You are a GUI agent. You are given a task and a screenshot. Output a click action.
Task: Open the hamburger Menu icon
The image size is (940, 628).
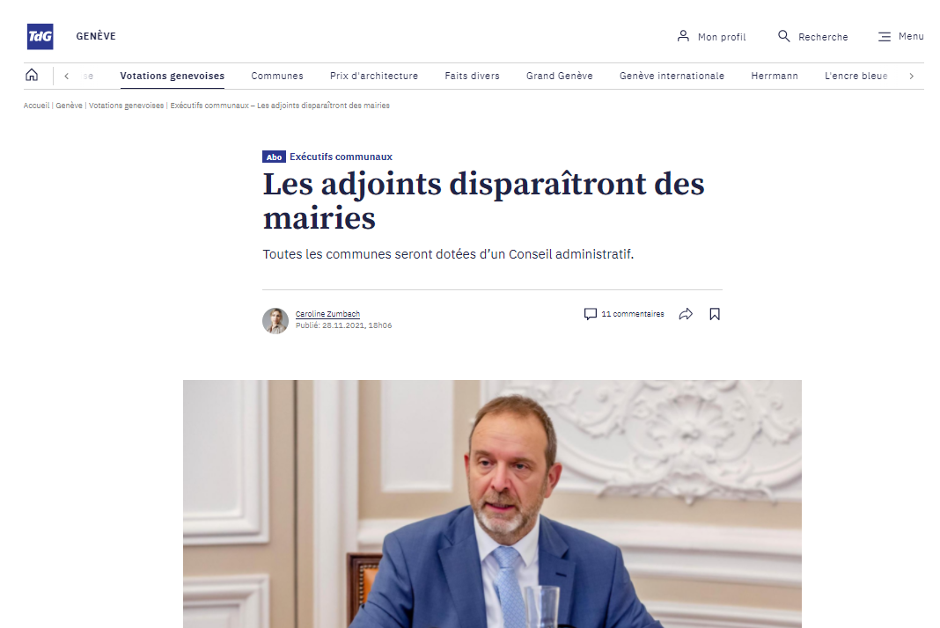click(885, 37)
